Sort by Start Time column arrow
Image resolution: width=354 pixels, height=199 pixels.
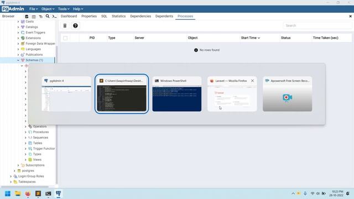click(259, 38)
